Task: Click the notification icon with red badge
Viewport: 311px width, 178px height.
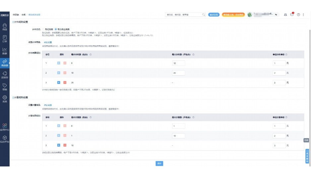Action: [292, 15]
